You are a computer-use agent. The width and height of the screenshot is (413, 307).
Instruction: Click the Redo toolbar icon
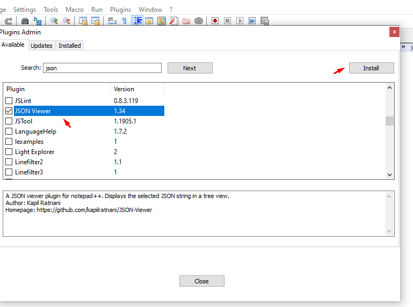click(x=9, y=21)
